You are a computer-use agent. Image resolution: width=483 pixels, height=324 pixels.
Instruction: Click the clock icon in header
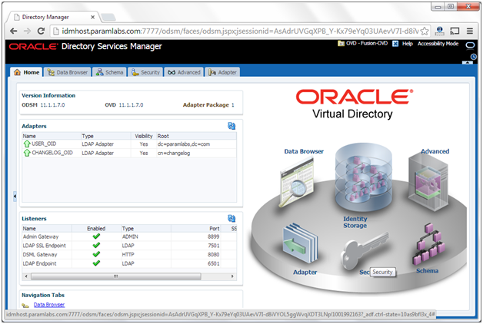click(474, 57)
